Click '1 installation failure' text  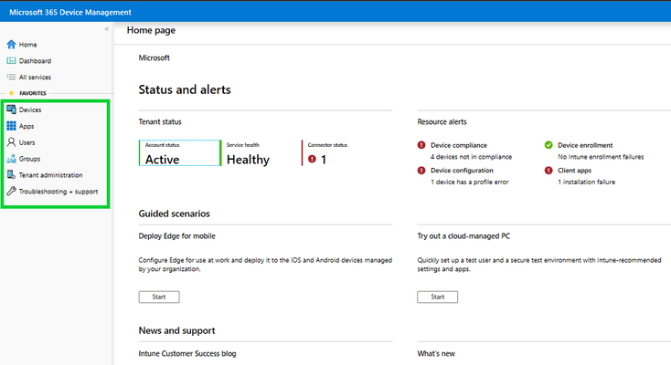586,182
